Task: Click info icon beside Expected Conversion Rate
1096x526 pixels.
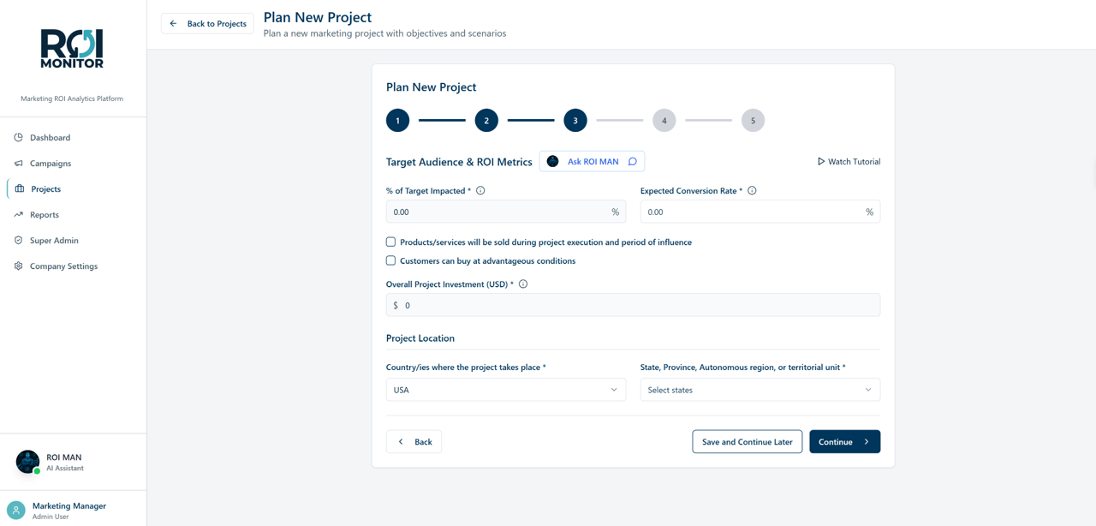Action: 752,191
